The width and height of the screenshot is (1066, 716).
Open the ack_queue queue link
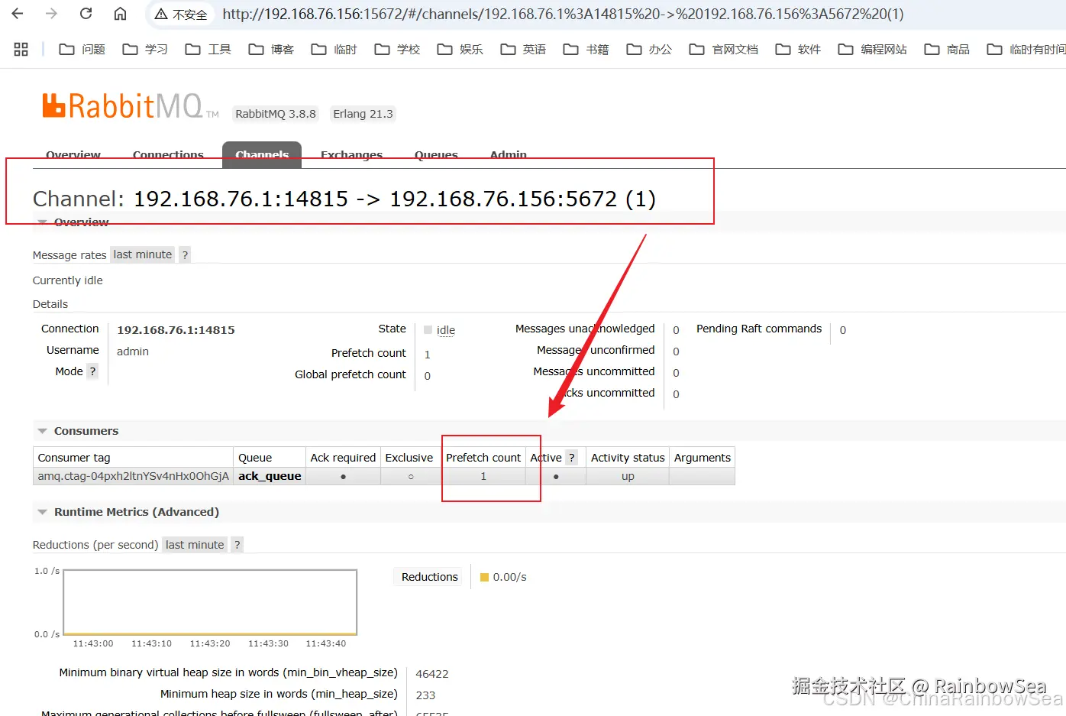coord(270,476)
